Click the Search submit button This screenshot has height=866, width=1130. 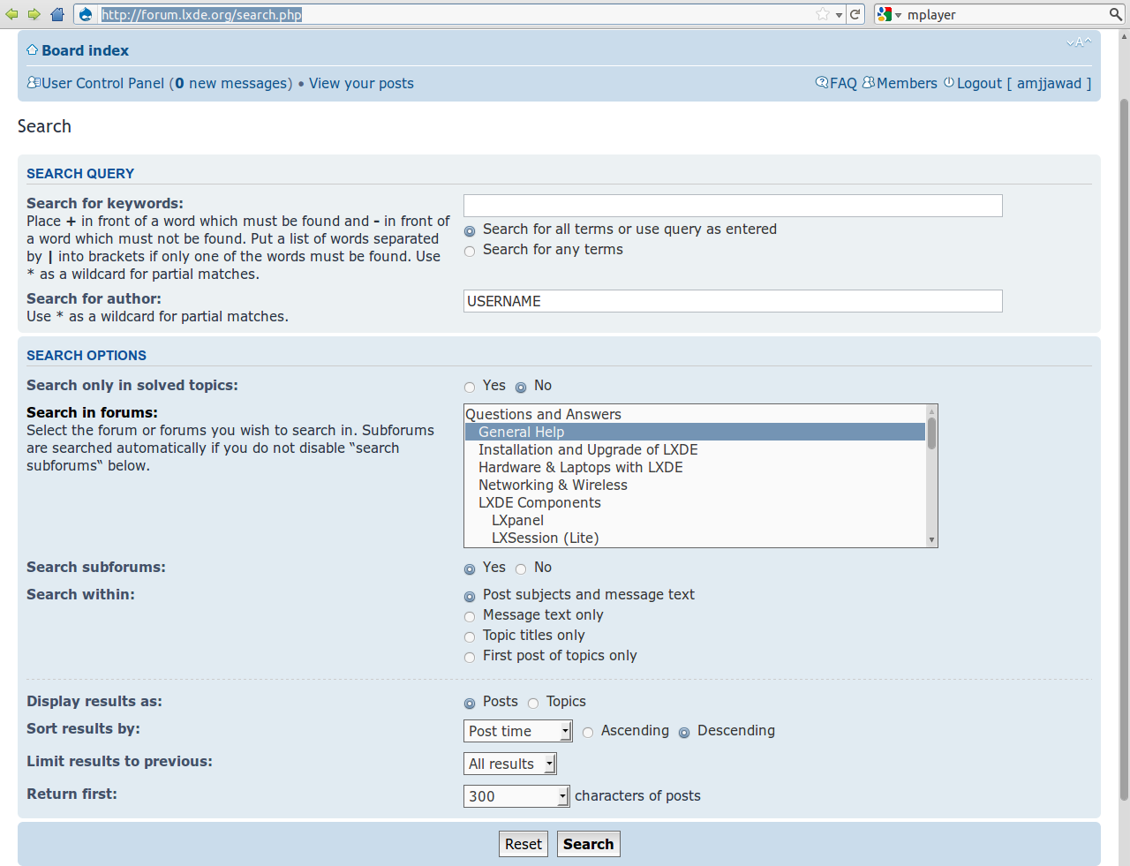(x=589, y=844)
